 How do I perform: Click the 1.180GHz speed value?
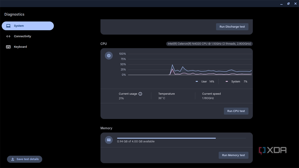[208, 98]
